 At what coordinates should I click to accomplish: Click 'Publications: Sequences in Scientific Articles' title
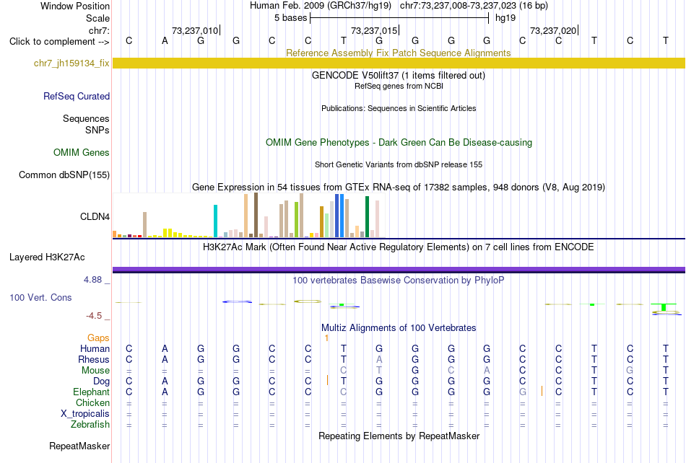pyautogui.click(x=399, y=108)
